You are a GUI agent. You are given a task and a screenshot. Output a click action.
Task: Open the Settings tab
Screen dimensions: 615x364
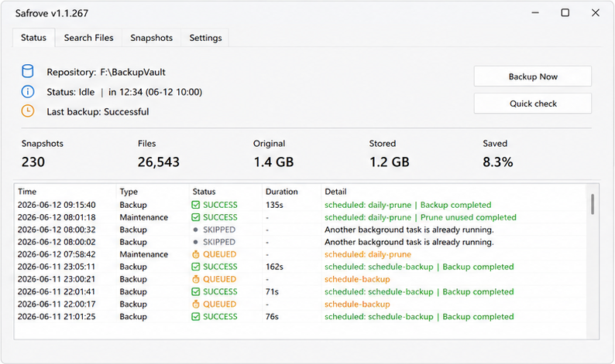click(205, 38)
